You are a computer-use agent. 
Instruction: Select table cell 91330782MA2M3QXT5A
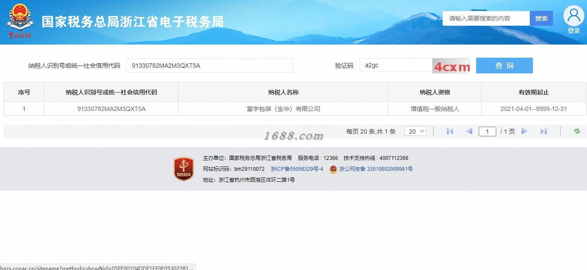click(x=111, y=109)
